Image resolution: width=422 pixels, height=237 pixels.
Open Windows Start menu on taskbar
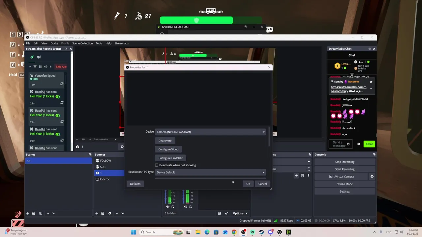tap(133, 232)
